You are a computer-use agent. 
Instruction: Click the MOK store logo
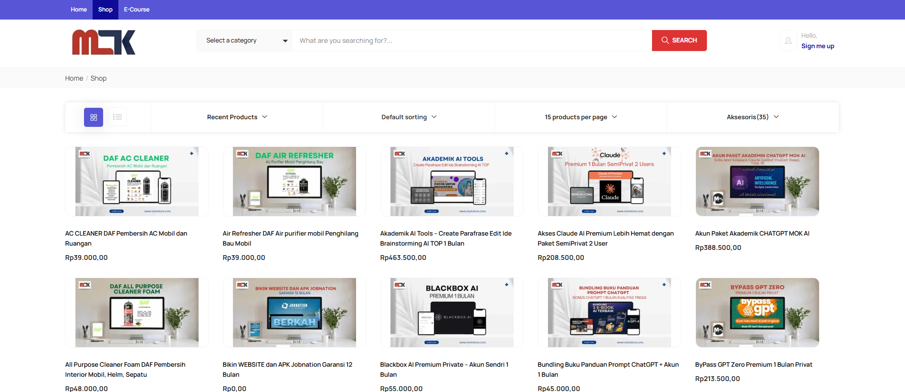pos(104,42)
